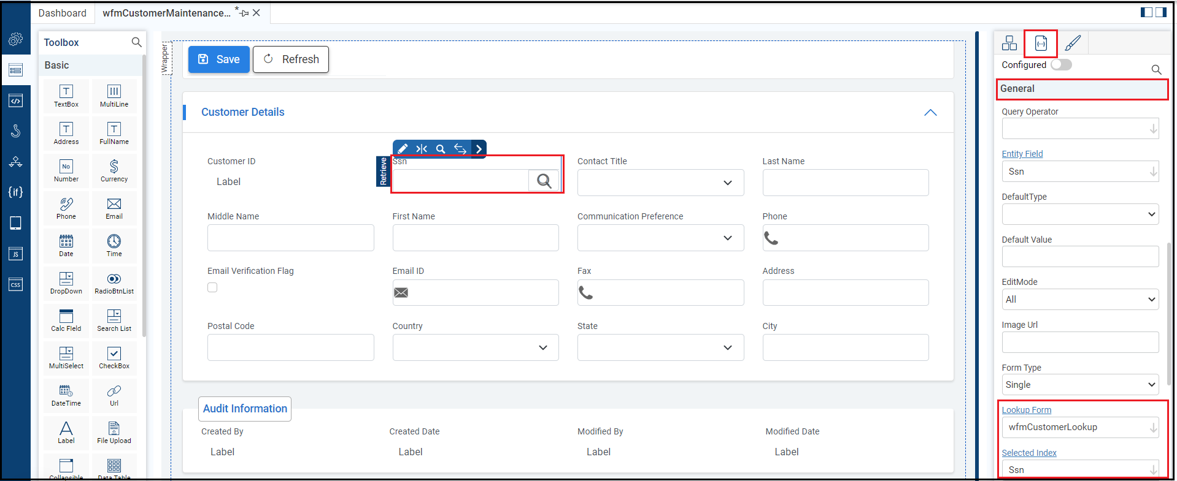Screen dimensions: 1177x481
Task: Open the Contact Title dropdown
Action: point(660,183)
